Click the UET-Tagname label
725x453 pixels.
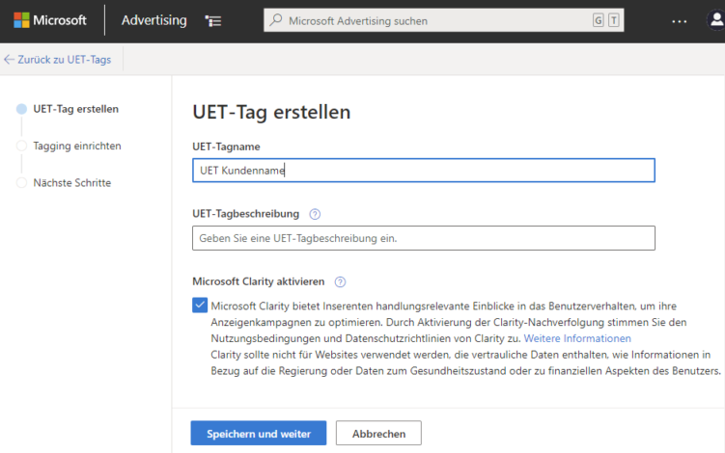coord(226,147)
